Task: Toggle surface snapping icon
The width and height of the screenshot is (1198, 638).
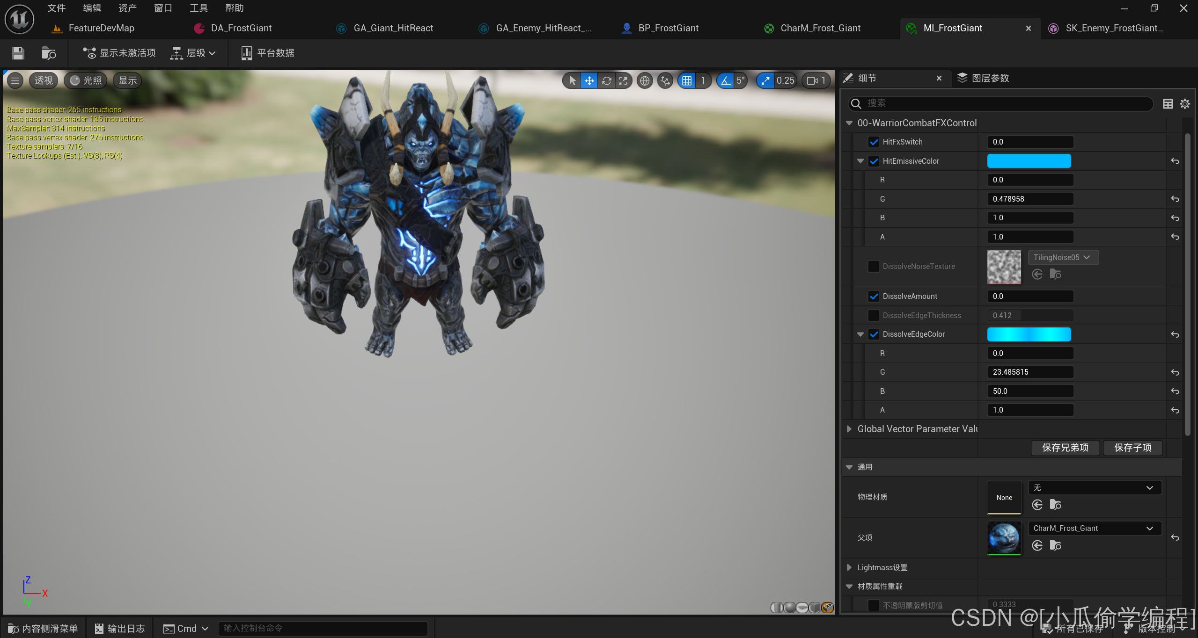Action: [x=665, y=80]
